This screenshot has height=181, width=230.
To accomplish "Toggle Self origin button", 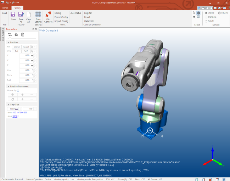I will click(x=26, y=51).
